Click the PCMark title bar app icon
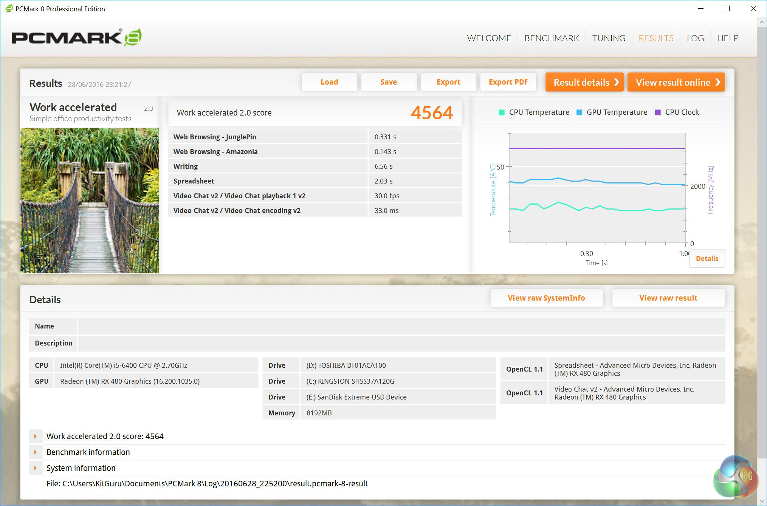The image size is (767, 506). (x=9, y=8)
